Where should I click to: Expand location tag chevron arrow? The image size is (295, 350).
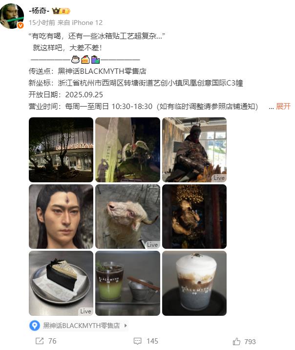(x=126, y=326)
